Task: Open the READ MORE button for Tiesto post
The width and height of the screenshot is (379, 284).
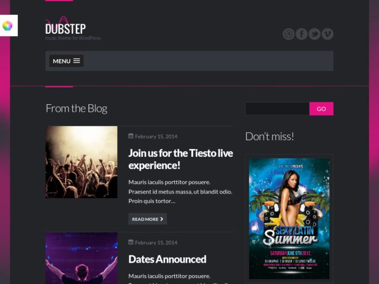Action: [147, 219]
